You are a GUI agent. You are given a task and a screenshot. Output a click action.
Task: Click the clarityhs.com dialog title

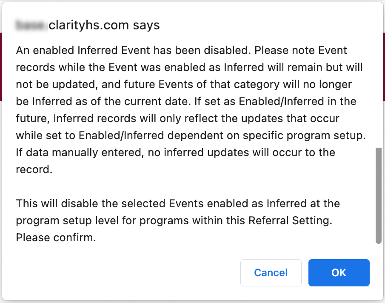click(104, 25)
